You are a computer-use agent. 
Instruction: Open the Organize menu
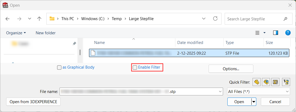[16, 33]
